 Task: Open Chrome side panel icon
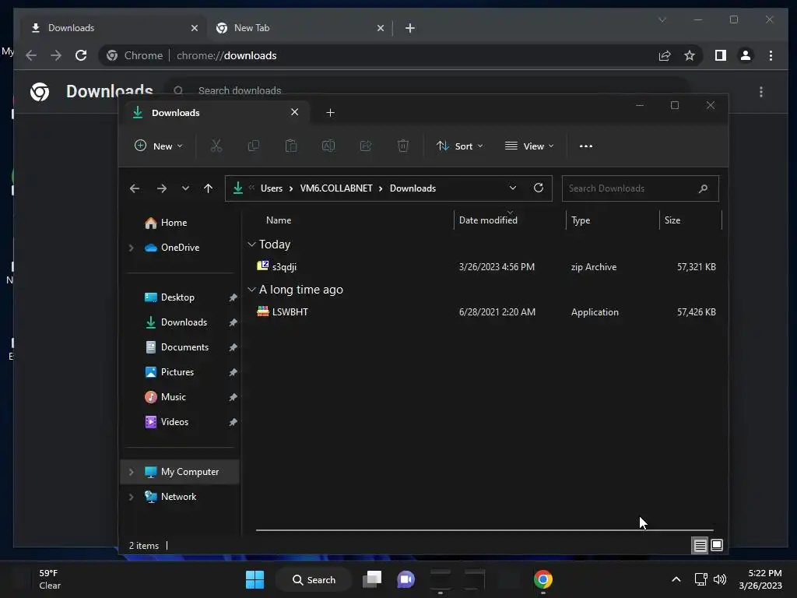(x=720, y=55)
